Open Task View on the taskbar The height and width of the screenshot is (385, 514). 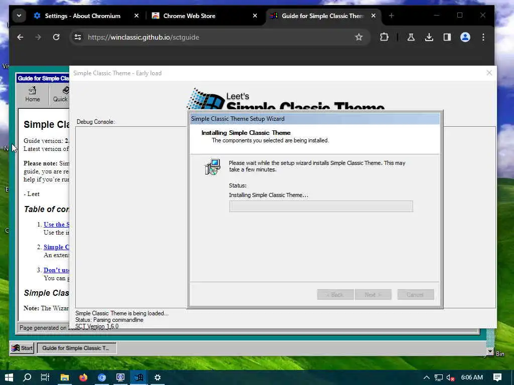(x=45, y=377)
